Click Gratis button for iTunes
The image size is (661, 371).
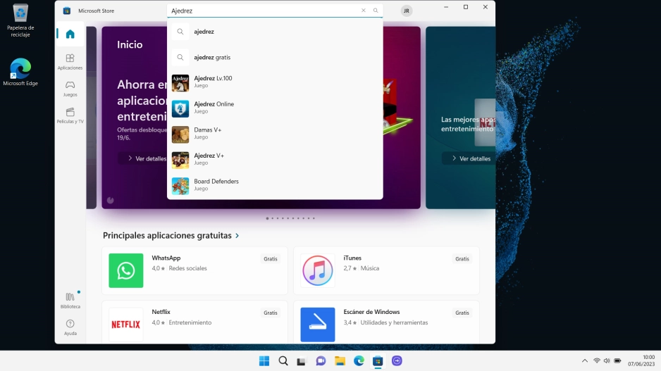pyautogui.click(x=462, y=259)
